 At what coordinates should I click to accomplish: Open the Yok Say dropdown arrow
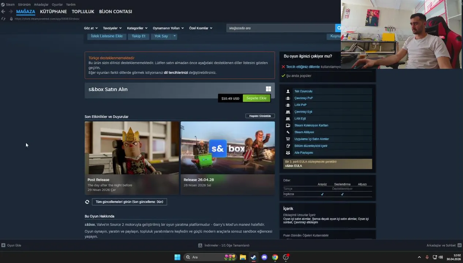(174, 36)
